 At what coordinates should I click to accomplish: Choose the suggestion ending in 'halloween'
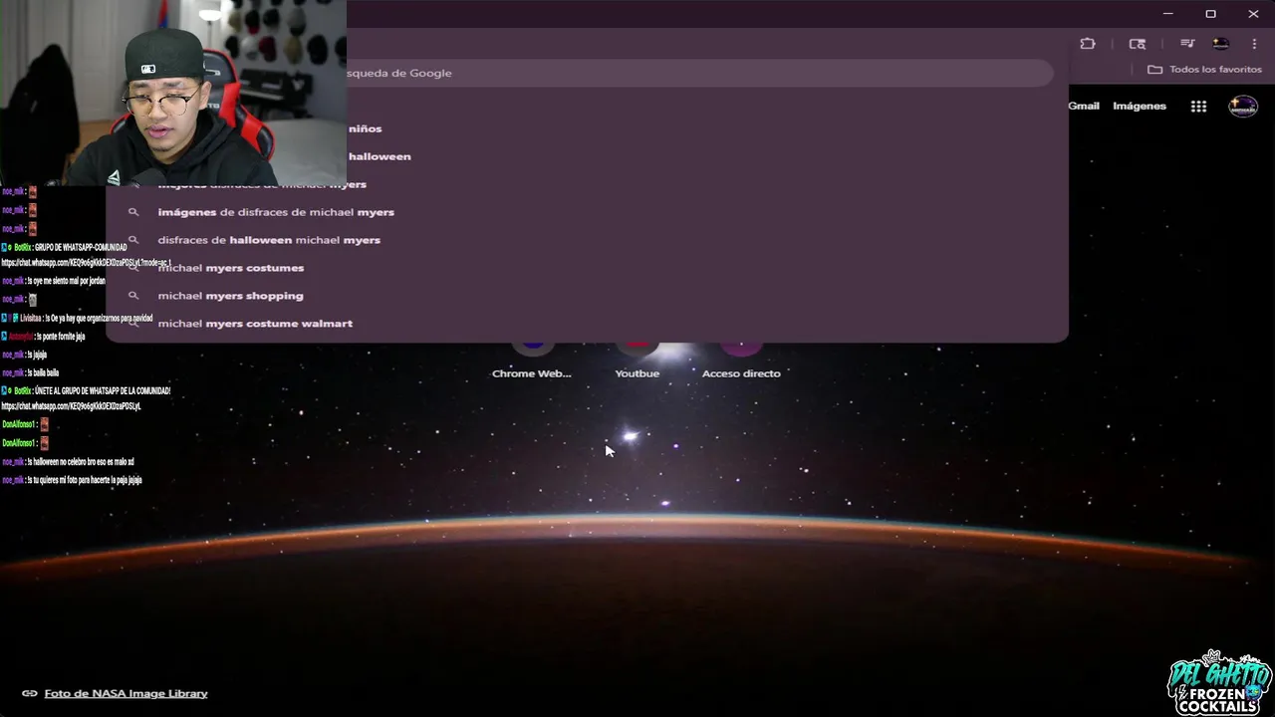click(x=706, y=156)
